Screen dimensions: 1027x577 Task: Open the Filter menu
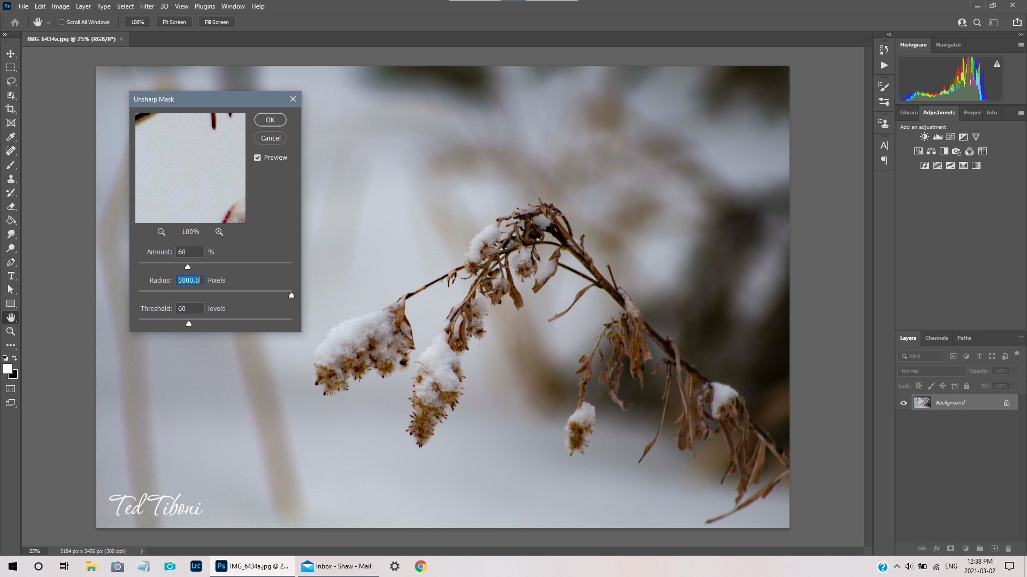tap(147, 6)
